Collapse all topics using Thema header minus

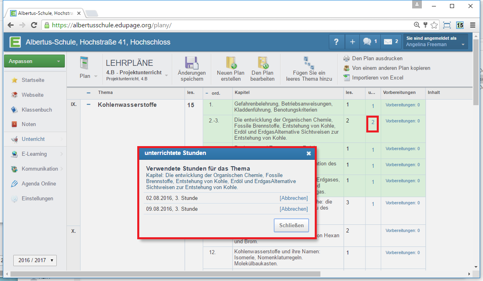tap(89, 92)
